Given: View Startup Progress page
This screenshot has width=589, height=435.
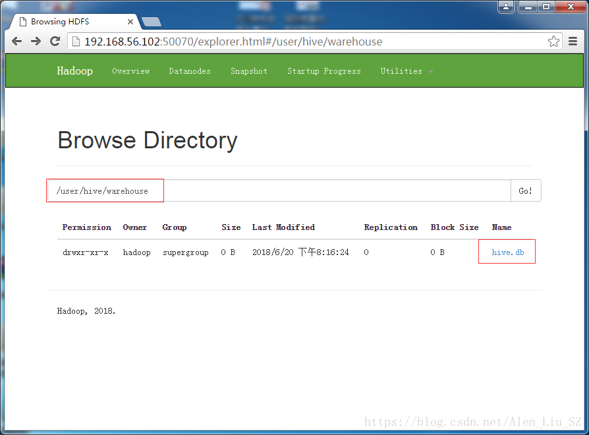Looking at the screenshot, I should (x=323, y=71).
